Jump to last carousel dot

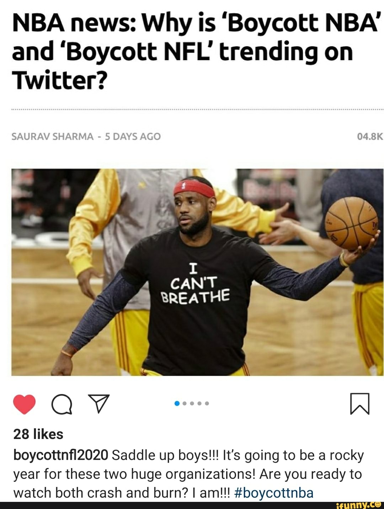(x=207, y=403)
